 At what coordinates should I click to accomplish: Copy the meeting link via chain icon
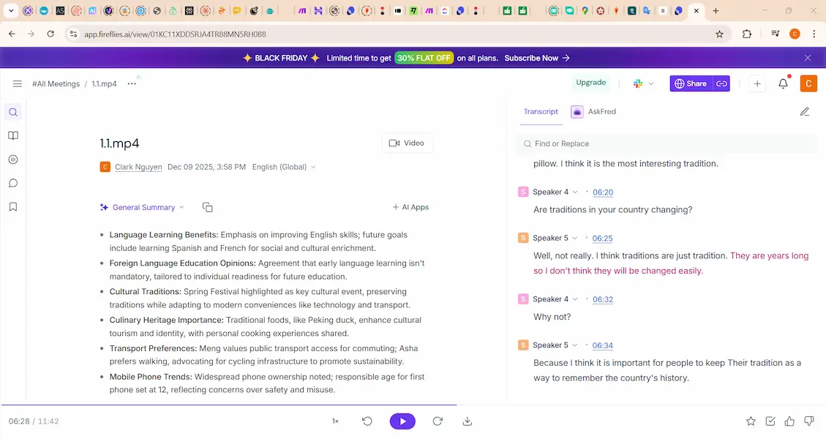pyautogui.click(x=721, y=84)
